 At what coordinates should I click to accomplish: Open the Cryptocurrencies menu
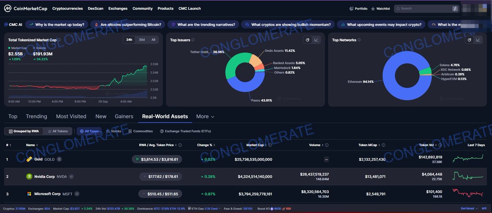pyautogui.click(x=67, y=8)
